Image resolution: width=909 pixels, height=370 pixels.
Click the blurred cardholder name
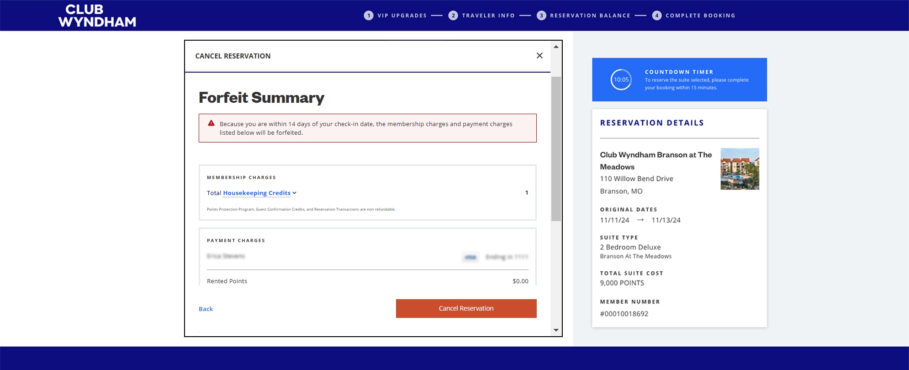tap(226, 256)
